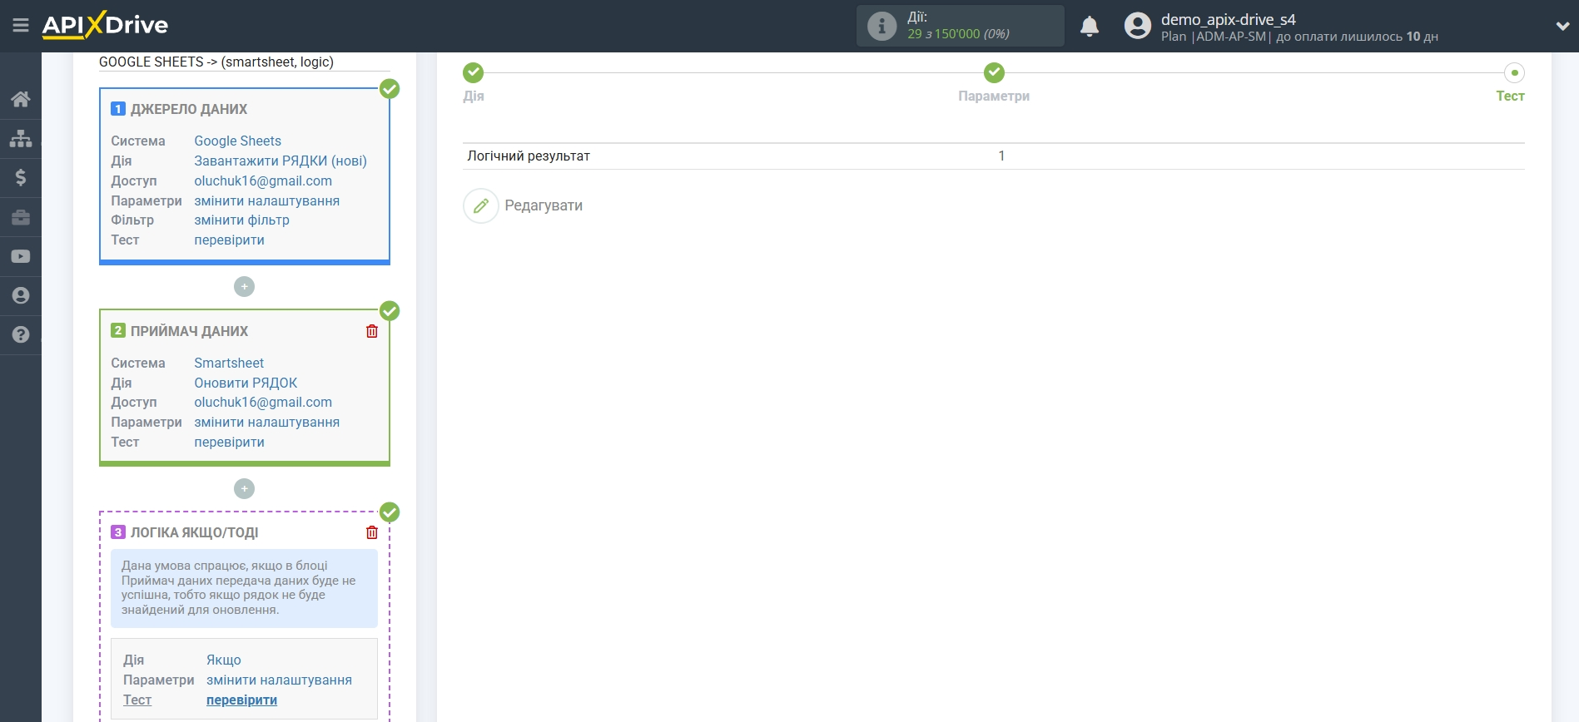The width and height of the screenshot is (1579, 722).
Task: Open the Home sidebar icon
Action: click(21, 99)
